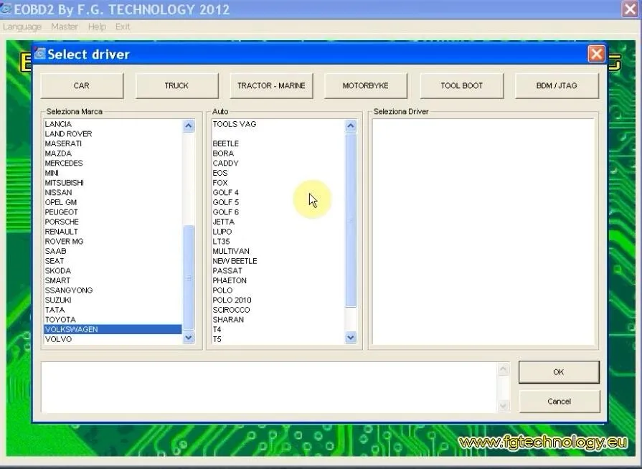
Task: Click the Auto list scrollbar thumb
Action: click(351, 219)
